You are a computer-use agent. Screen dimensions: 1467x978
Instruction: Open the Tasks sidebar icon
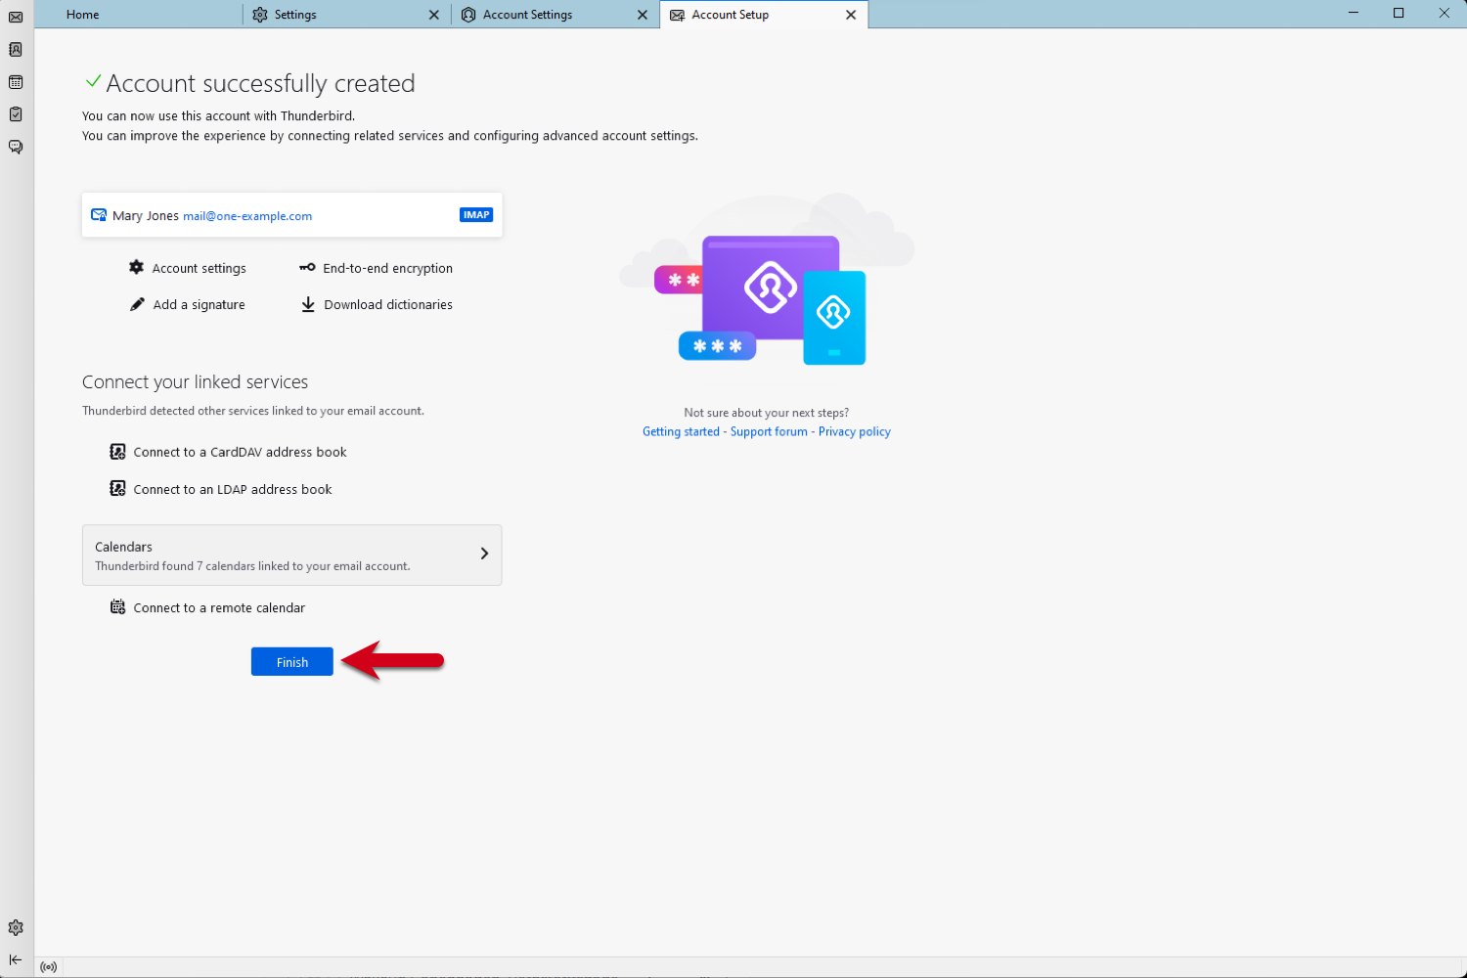[16, 114]
